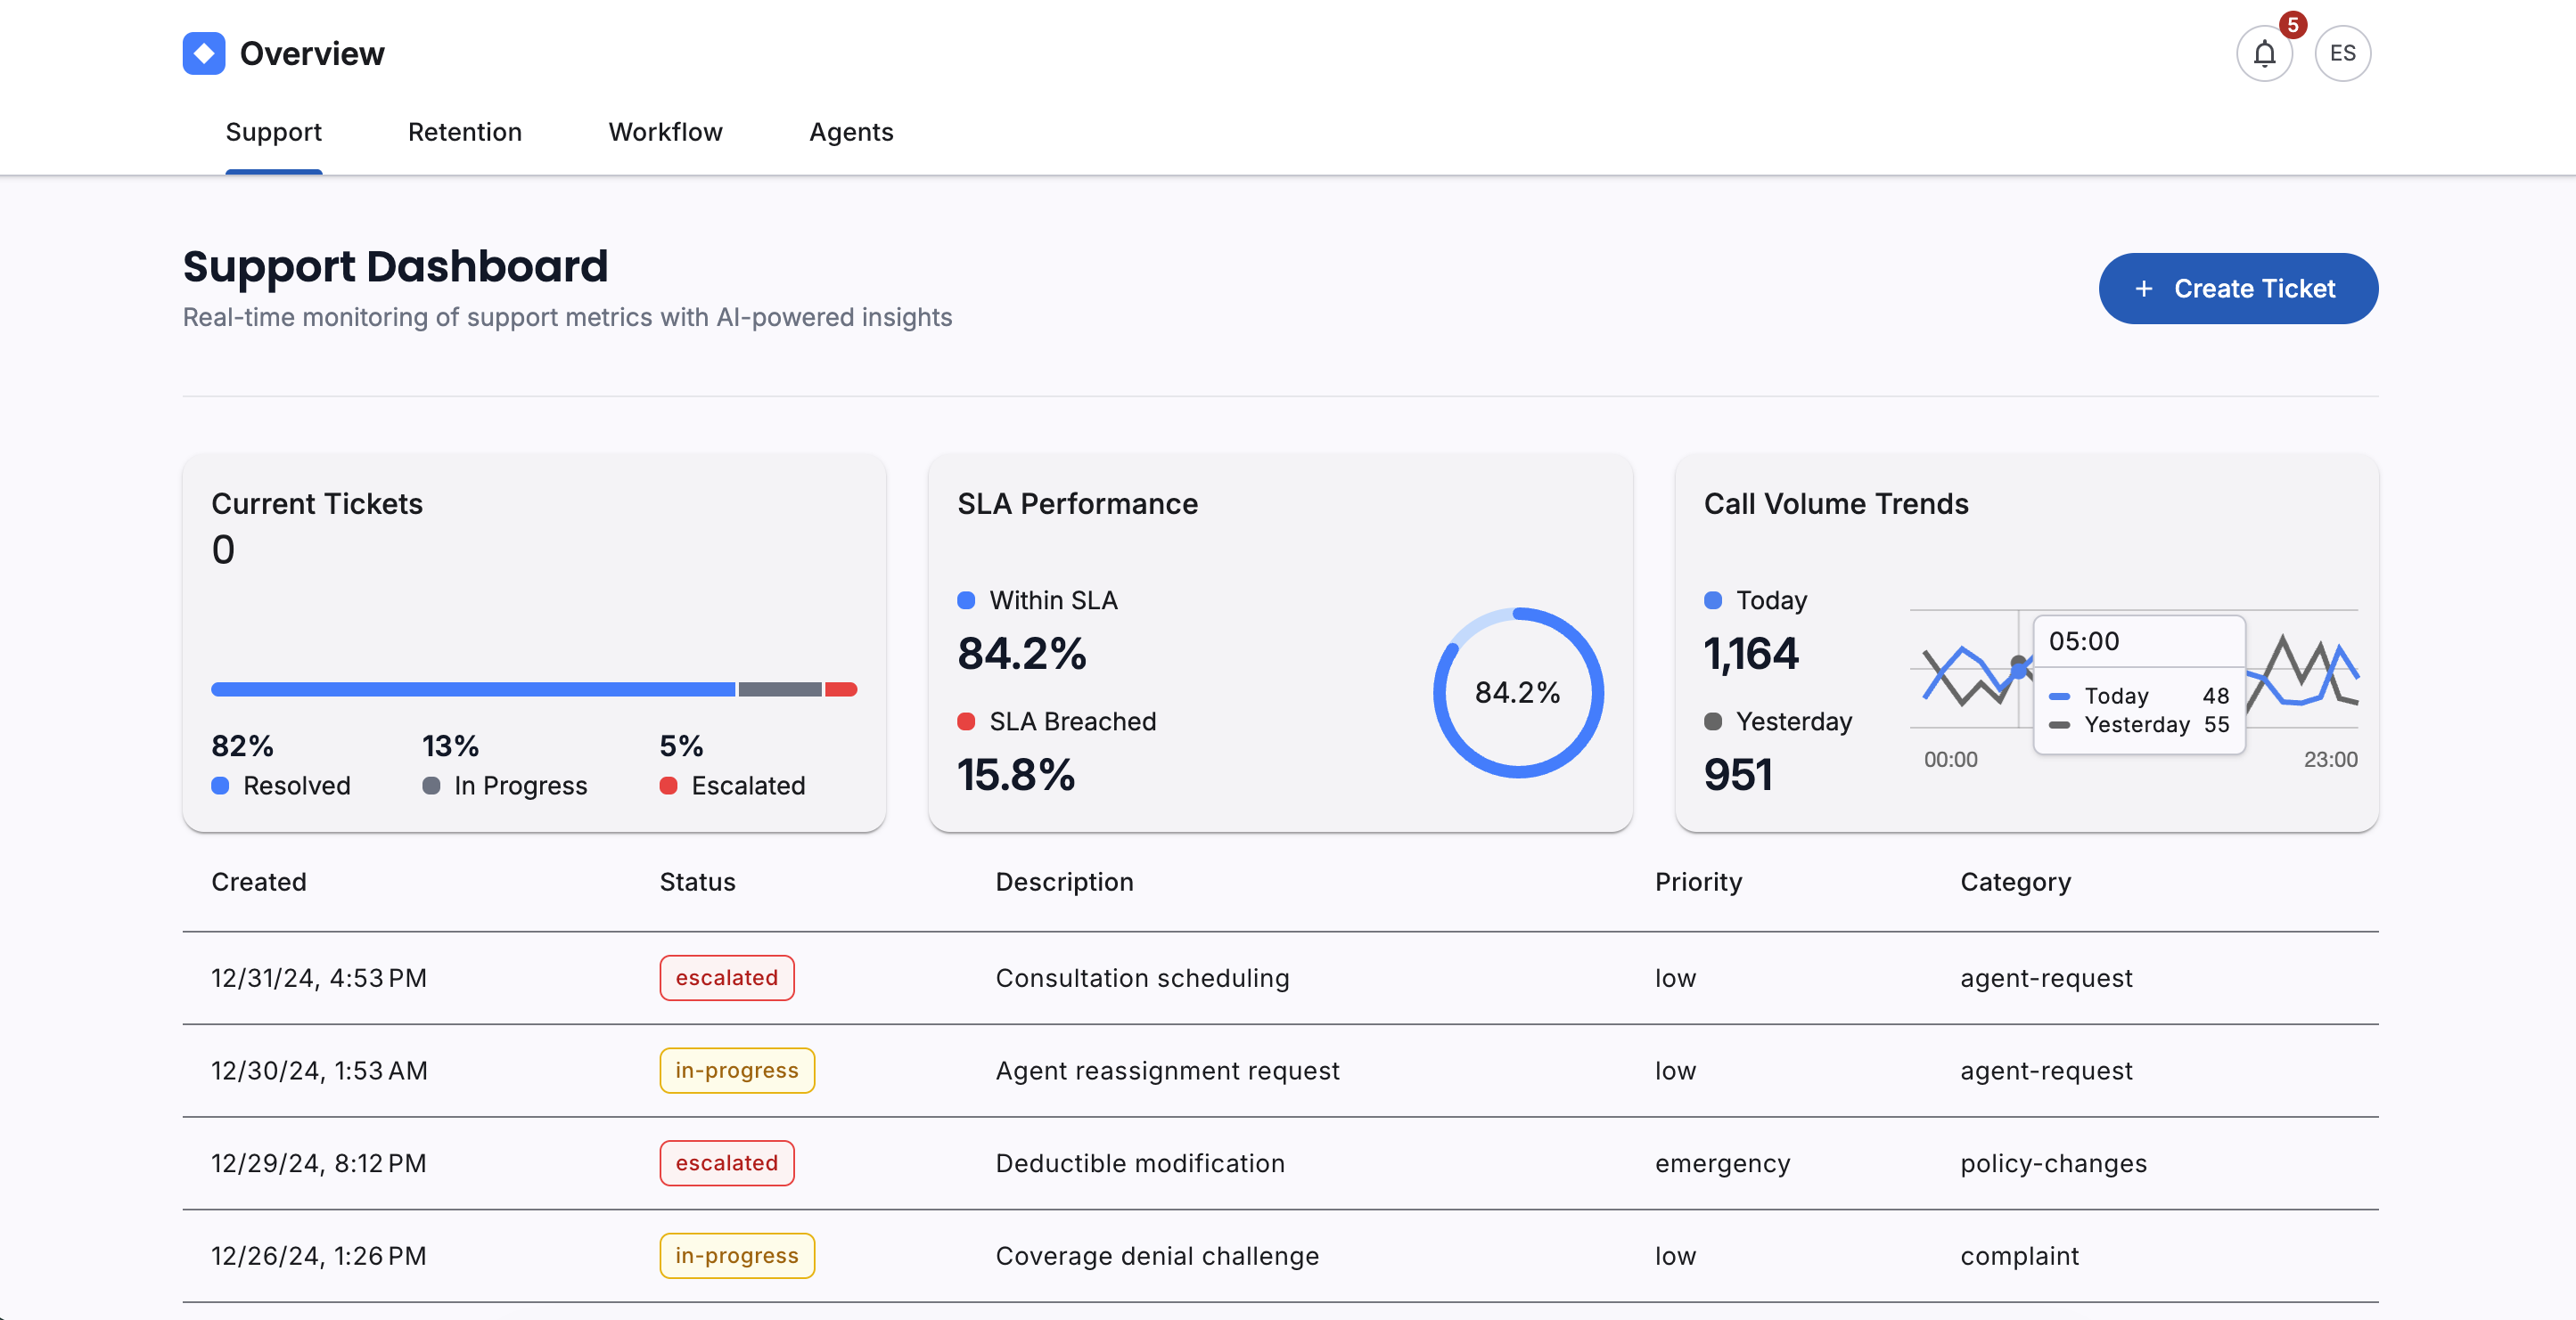Switch to the Retention tab
Viewport: 2576px width, 1320px height.
[x=464, y=131]
